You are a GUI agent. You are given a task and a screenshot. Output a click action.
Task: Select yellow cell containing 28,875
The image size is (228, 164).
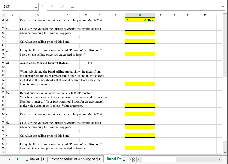pos(140,20)
